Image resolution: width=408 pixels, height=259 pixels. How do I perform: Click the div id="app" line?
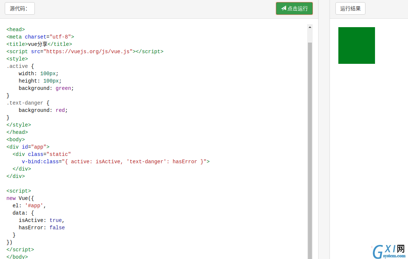28,147
